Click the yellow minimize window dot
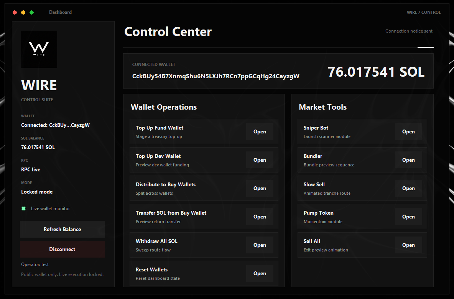The width and height of the screenshot is (454, 299). coord(23,12)
